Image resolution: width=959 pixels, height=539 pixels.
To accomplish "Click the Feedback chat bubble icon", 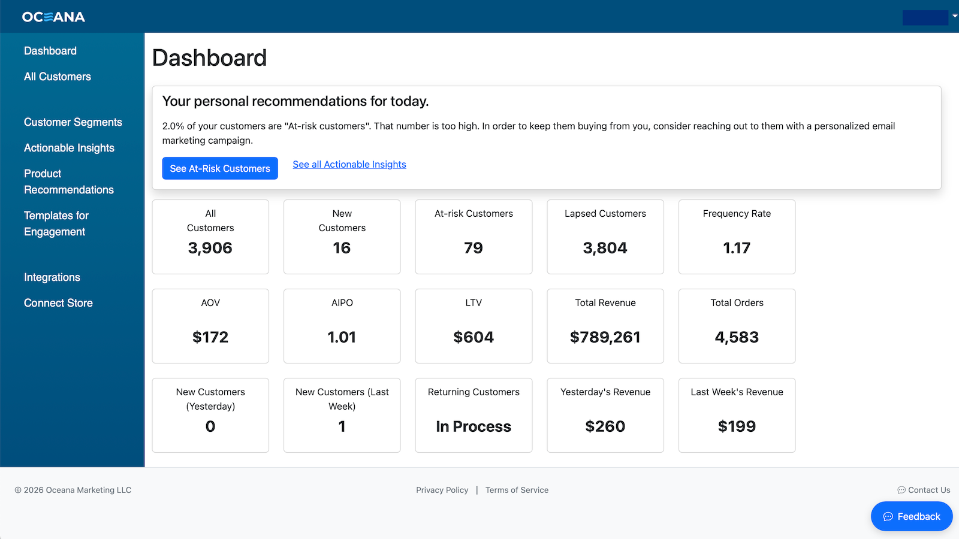I will point(888,517).
